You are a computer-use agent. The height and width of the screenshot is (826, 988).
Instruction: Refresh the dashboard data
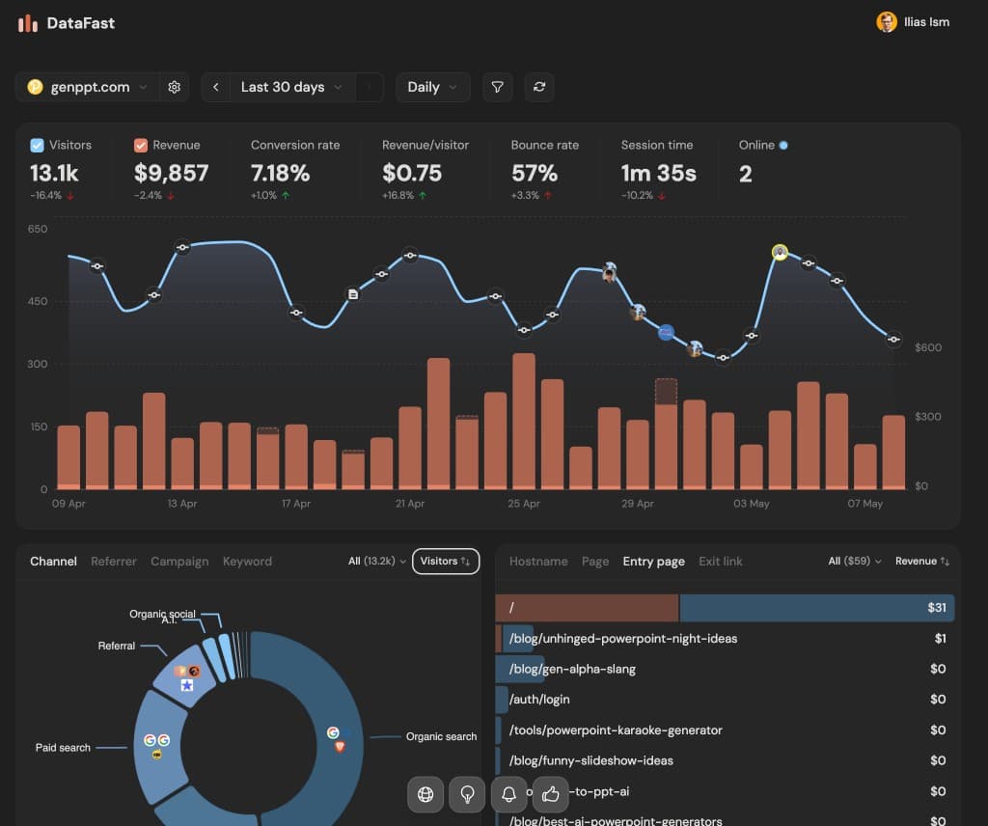pos(539,87)
